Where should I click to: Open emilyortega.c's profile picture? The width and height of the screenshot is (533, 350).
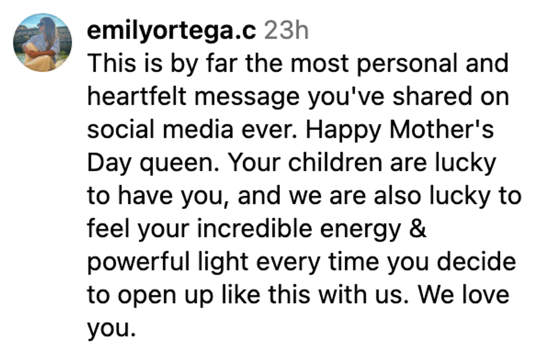[x=42, y=42]
